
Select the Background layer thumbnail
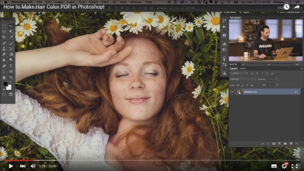click(x=239, y=91)
